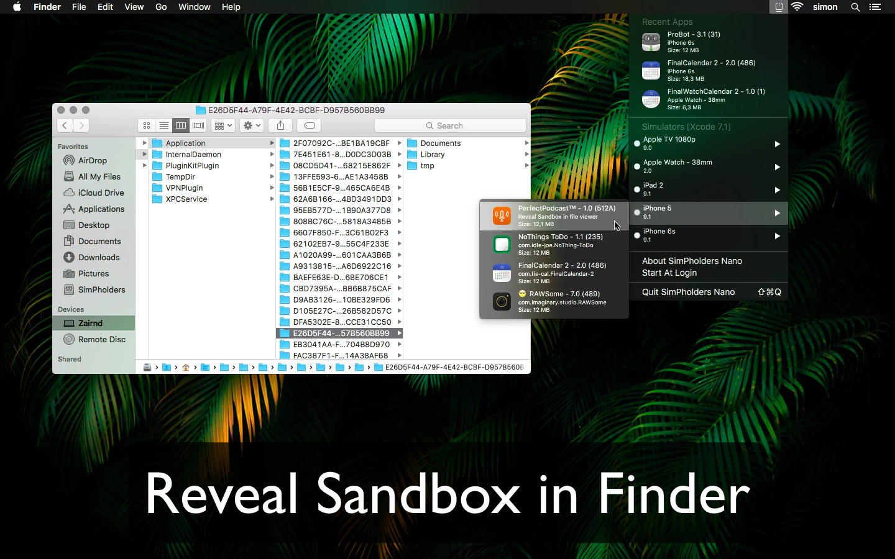This screenshot has height=559, width=895.
Task: Click home icon in Finder path bar
Action: tap(185, 367)
